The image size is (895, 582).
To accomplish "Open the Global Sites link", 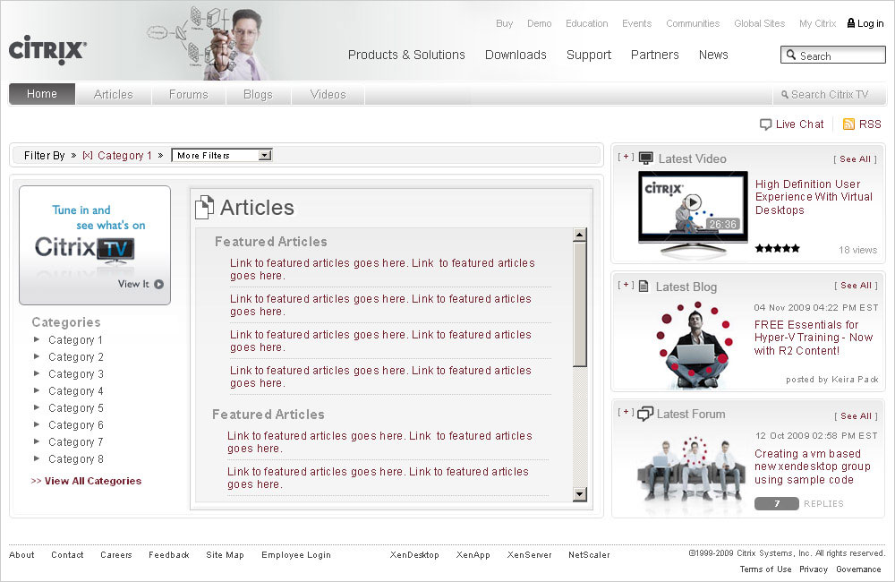I will (760, 23).
